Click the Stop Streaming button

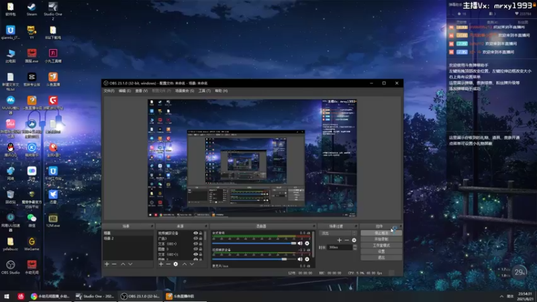(381, 233)
